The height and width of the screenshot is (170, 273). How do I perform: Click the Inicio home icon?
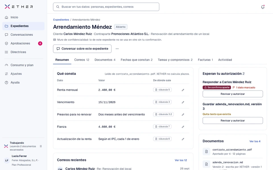[x=7, y=17]
